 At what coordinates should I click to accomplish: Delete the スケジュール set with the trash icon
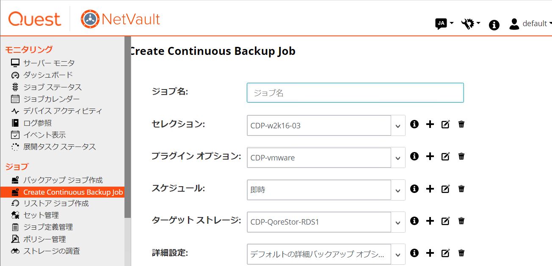[x=461, y=188]
